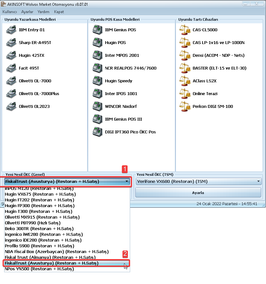Click the IBM Entry 01 cash register icon
The width and height of the screenshot is (266, 284).
(11, 30)
